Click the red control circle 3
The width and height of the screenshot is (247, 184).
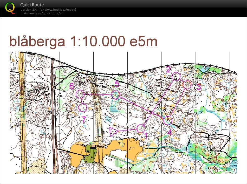[187, 85]
